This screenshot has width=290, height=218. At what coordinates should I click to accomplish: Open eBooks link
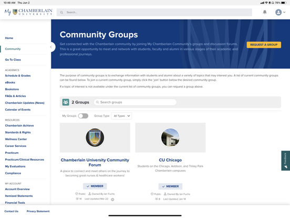(x=10, y=83)
